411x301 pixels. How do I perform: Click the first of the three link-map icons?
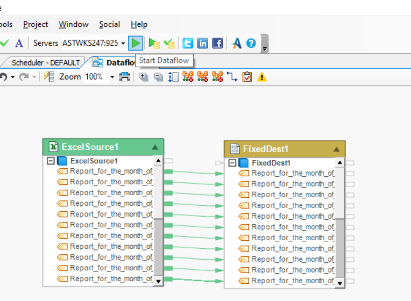coord(188,77)
